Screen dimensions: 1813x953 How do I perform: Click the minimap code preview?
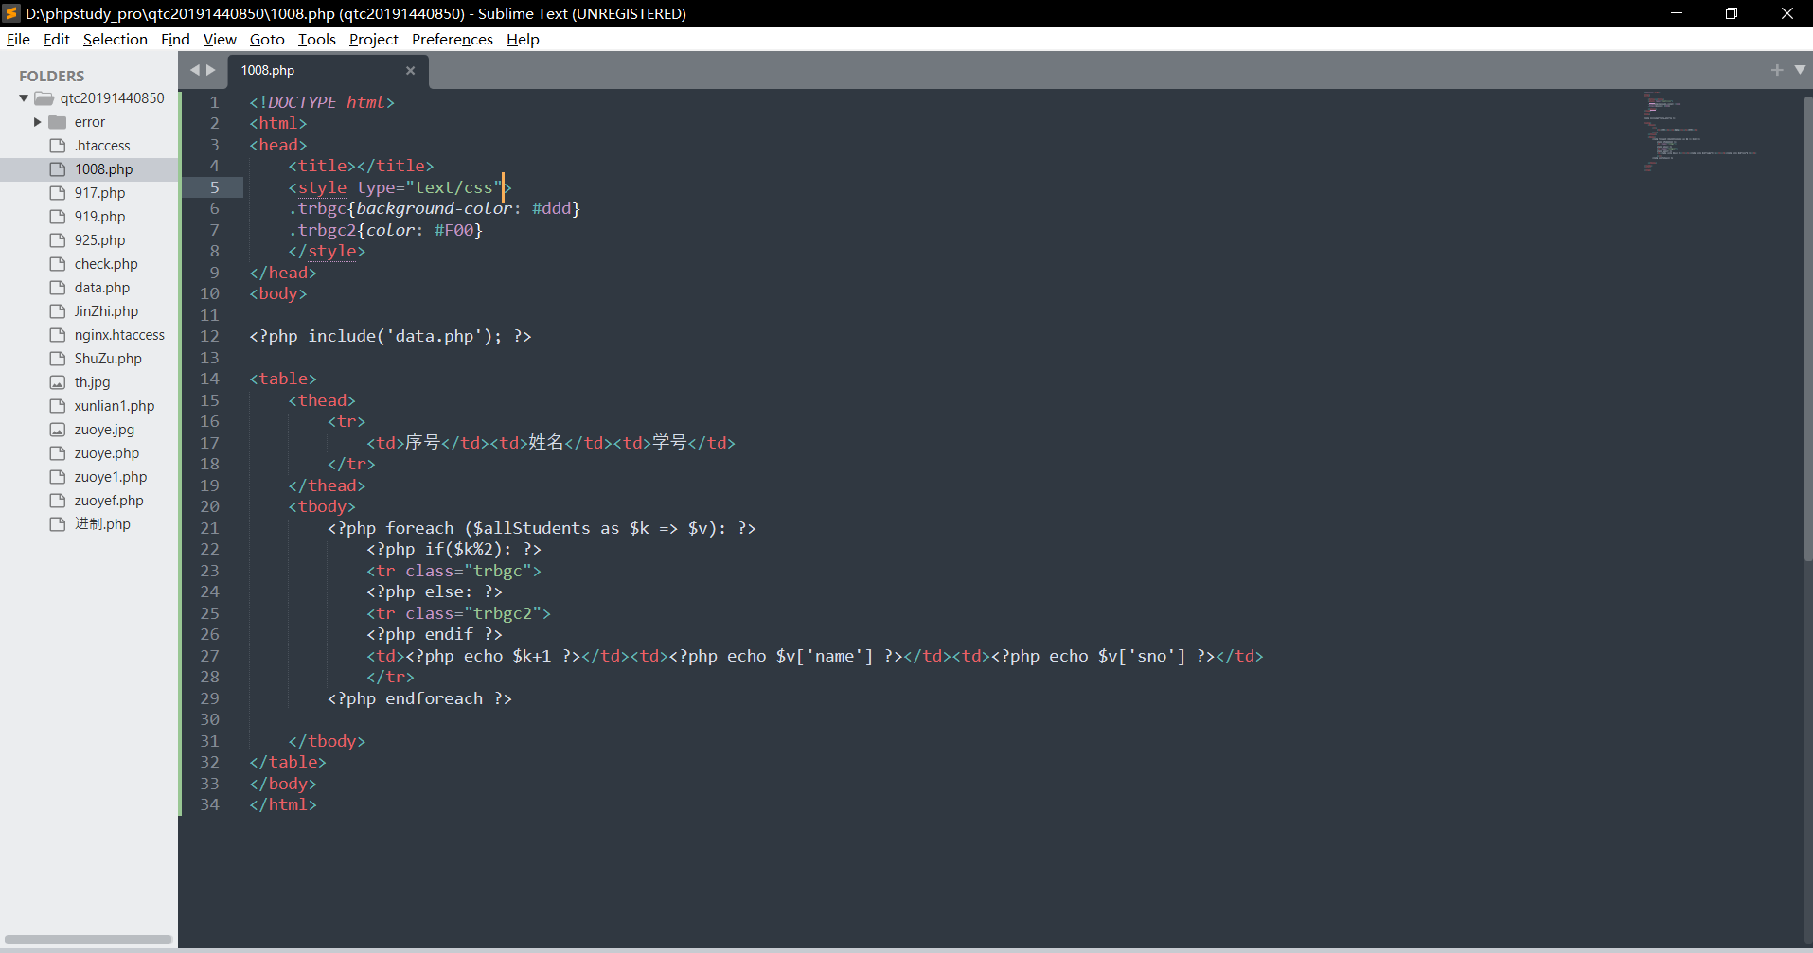point(1699,132)
